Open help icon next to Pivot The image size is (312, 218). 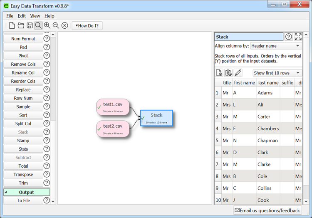47,56
